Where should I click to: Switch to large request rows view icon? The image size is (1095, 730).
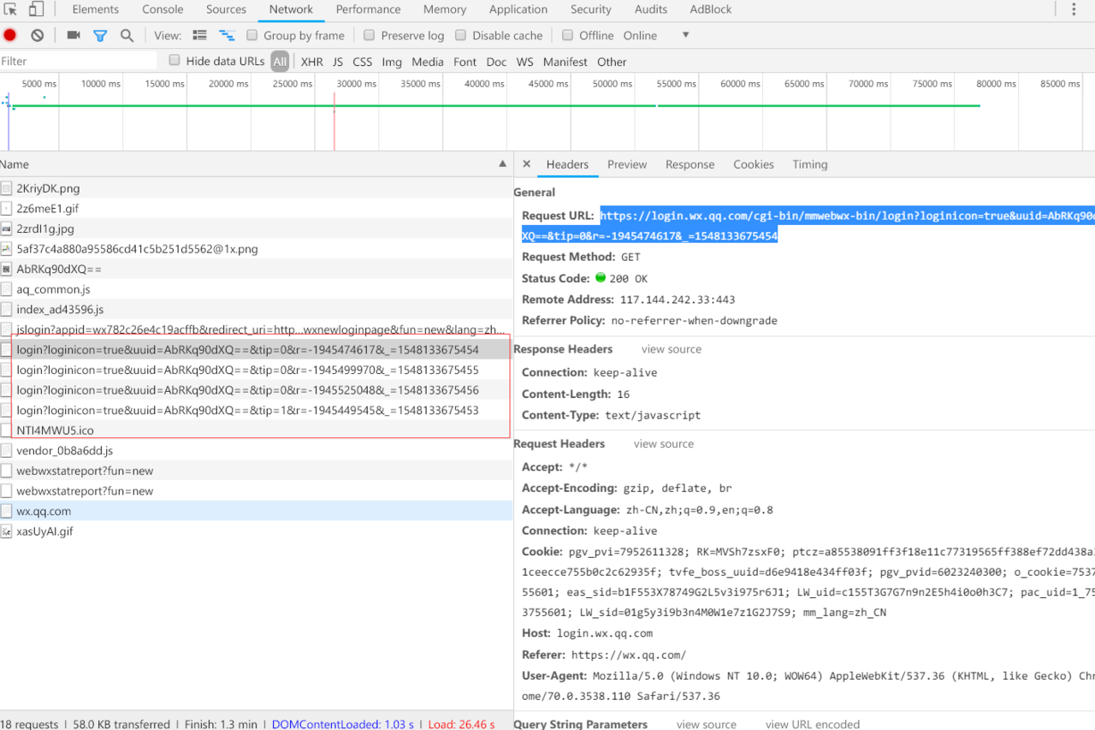click(x=199, y=35)
